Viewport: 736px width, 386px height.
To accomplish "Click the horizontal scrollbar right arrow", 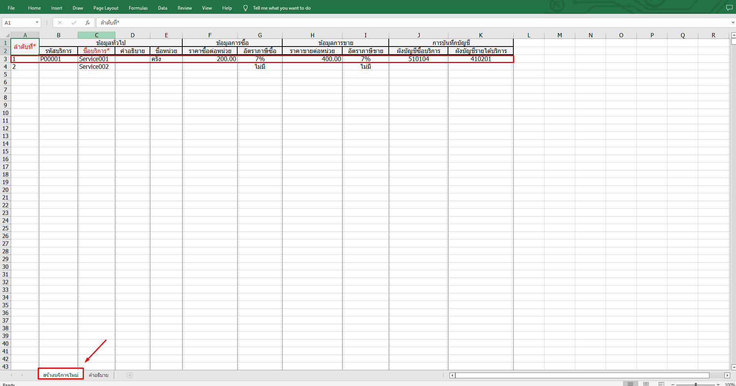I will (x=728, y=375).
